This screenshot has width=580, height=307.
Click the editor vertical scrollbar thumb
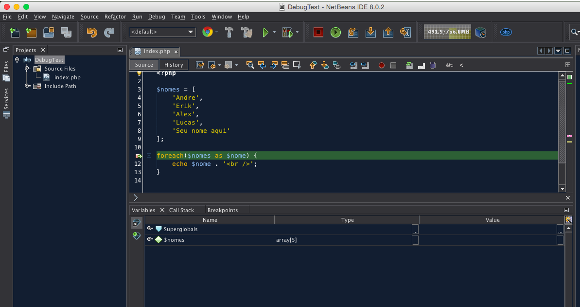pos(562,122)
